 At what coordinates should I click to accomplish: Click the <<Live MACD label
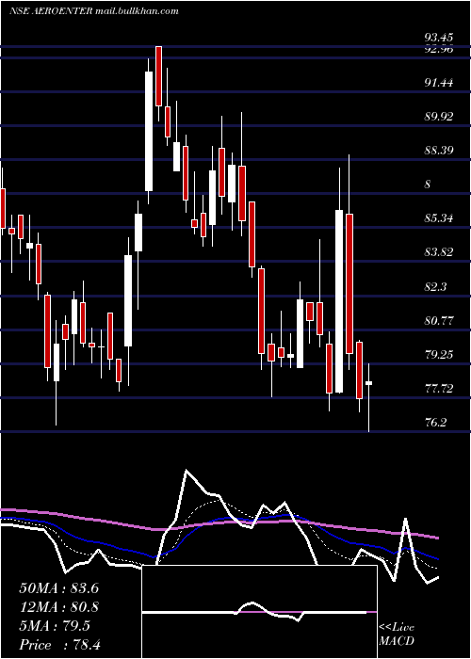pos(397,634)
